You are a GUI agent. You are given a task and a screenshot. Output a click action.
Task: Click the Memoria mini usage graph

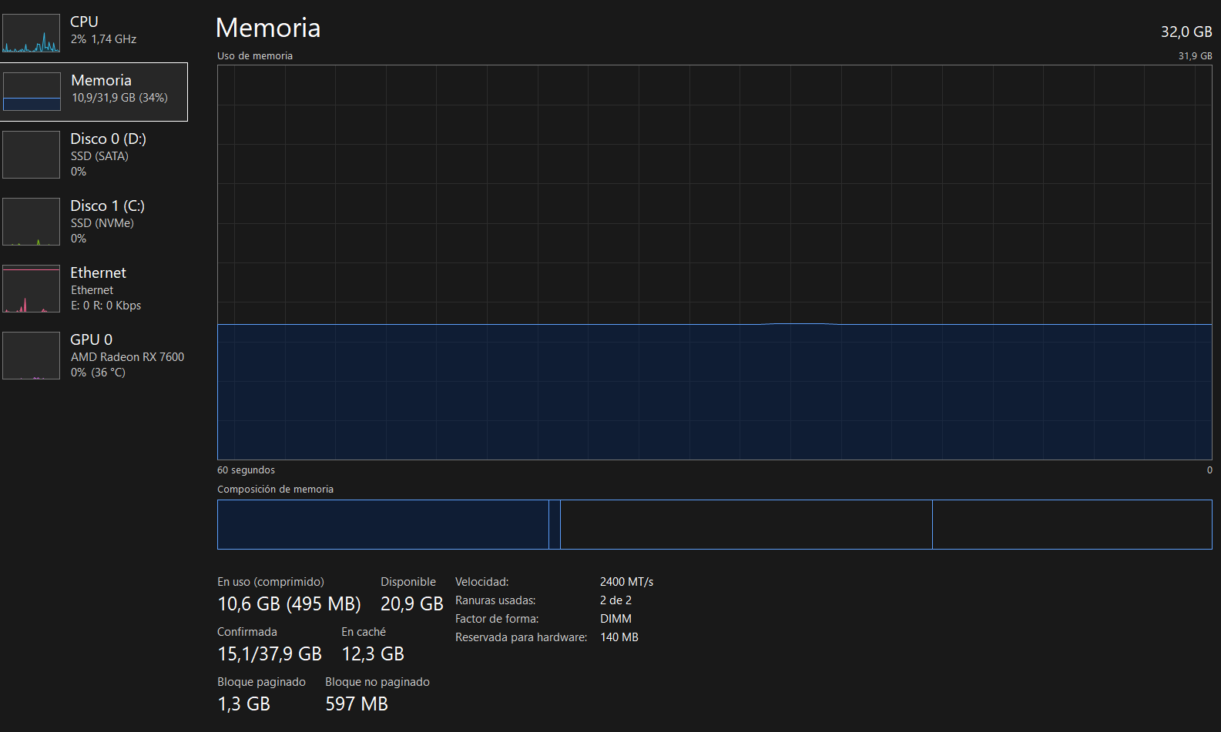click(x=32, y=92)
